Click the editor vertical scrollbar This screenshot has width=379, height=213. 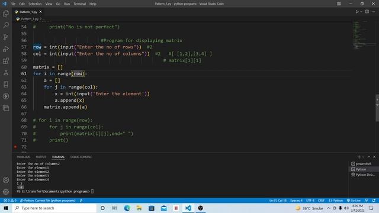377,108
